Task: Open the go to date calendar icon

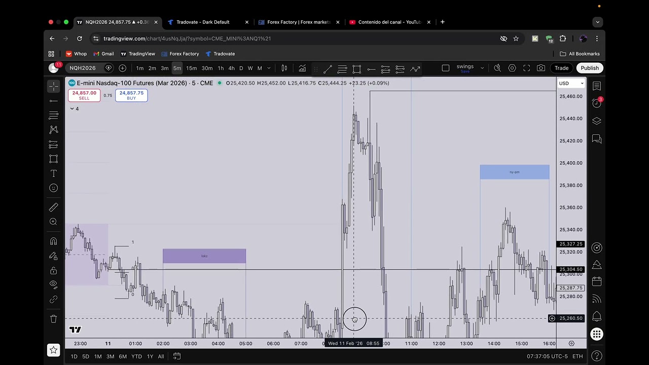Action: point(177,356)
